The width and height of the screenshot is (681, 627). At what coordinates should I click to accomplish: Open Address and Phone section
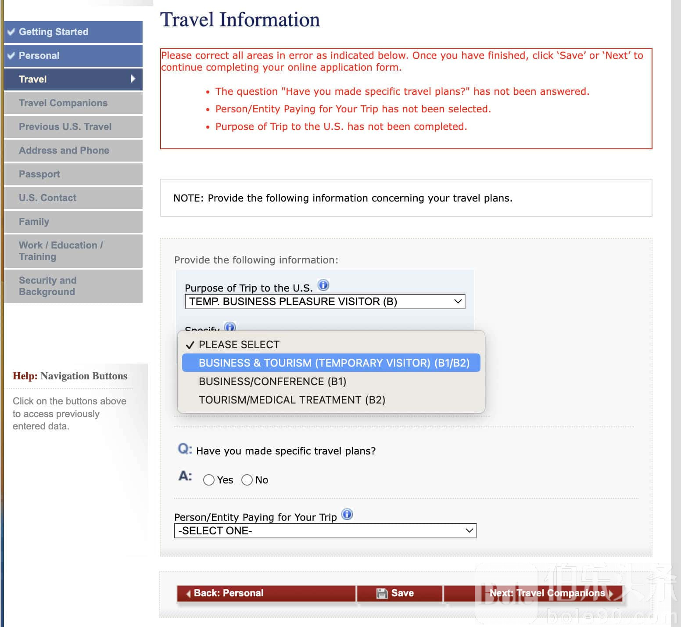tap(64, 150)
